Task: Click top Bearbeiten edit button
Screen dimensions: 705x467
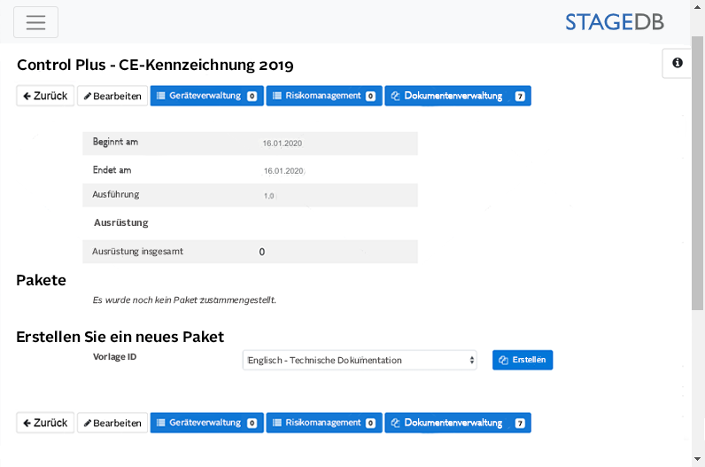Action: 112,96
